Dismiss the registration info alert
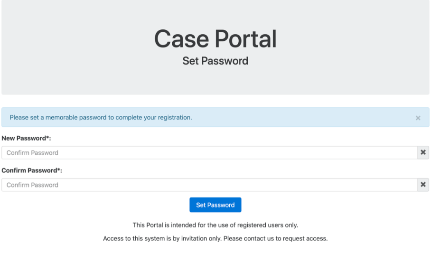The width and height of the screenshot is (430, 263). (418, 118)
